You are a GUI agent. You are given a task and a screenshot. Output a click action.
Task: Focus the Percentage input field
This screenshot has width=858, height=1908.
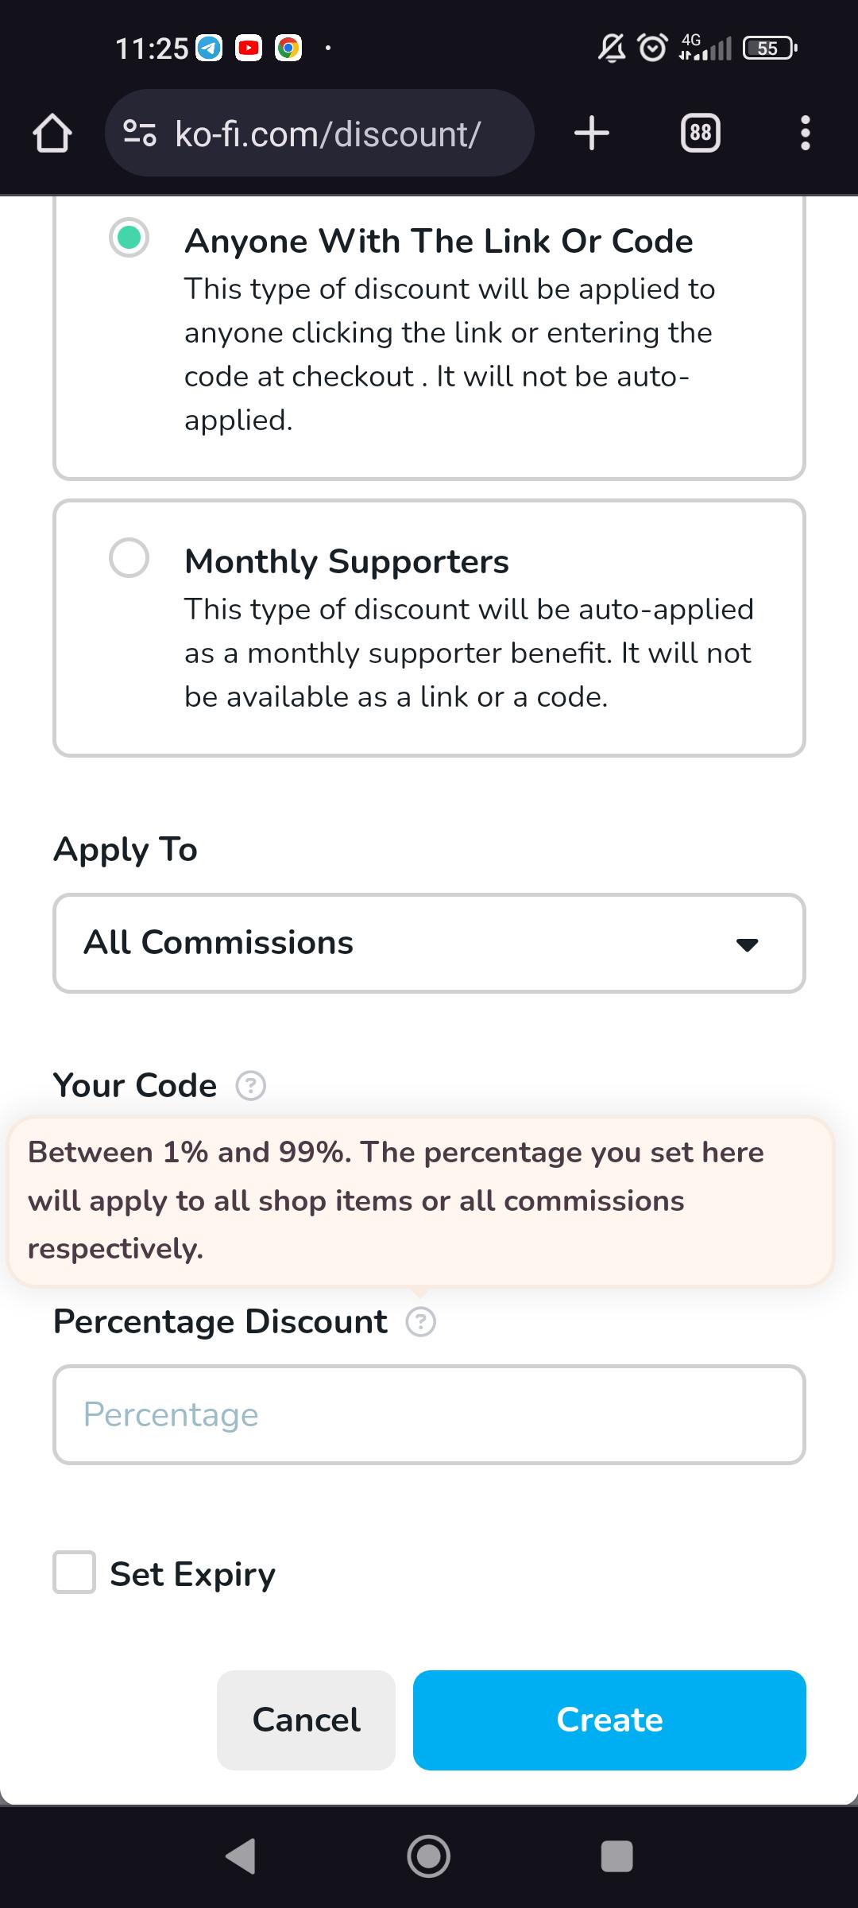coord(429,1414)
